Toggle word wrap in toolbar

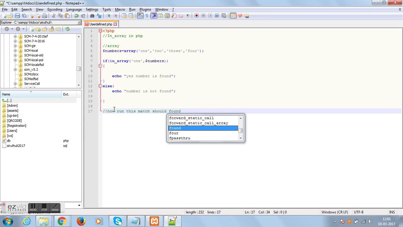140,16
